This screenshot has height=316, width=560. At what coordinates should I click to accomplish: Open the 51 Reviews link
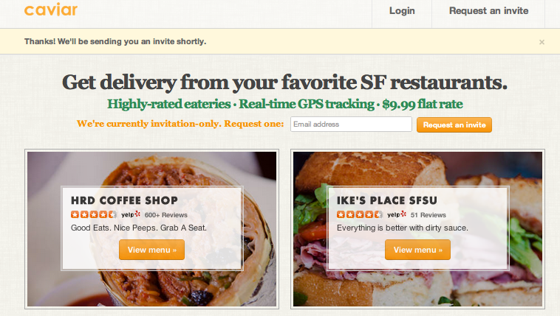click(428, 215)
